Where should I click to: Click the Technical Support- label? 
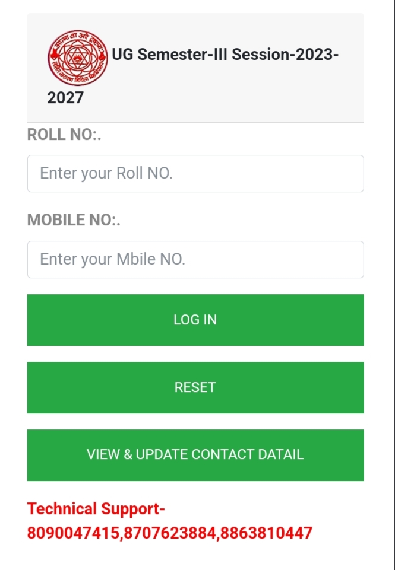click(x=96, y=509)
